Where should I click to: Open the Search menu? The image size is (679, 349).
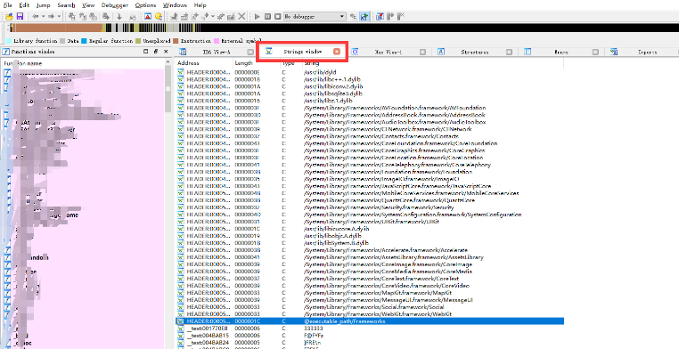[66, 5]
